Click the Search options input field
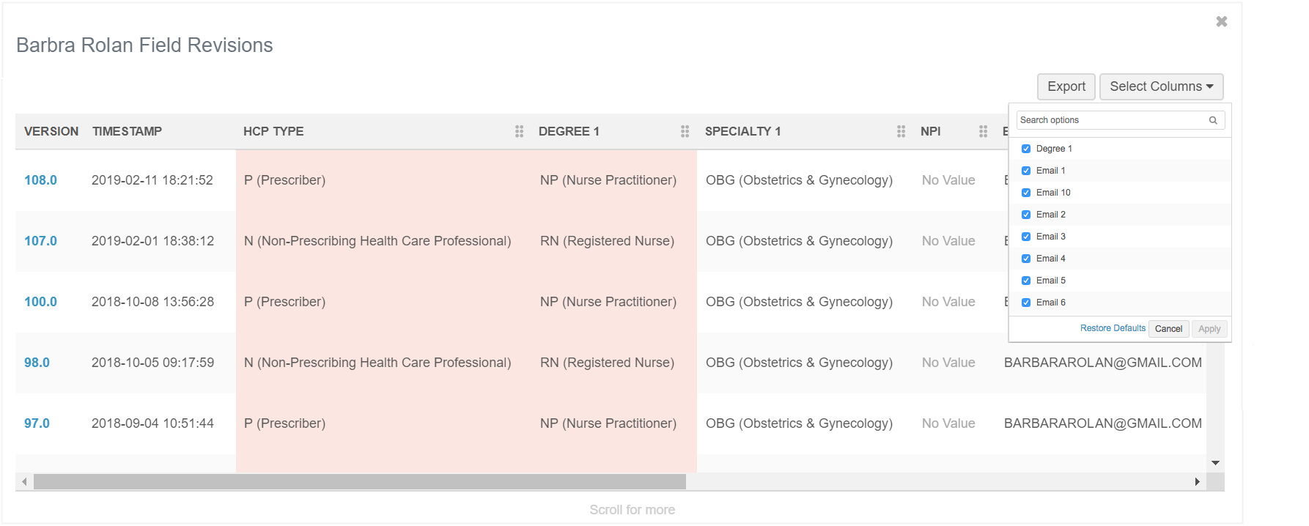Screen dimensions: 1309x526 point(1110,120)
